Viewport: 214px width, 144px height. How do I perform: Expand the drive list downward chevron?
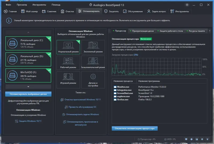point(28,87)
